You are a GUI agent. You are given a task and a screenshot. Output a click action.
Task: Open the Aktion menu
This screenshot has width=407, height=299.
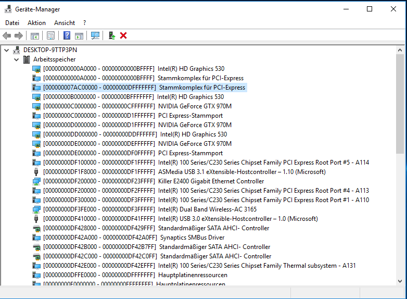36,23
